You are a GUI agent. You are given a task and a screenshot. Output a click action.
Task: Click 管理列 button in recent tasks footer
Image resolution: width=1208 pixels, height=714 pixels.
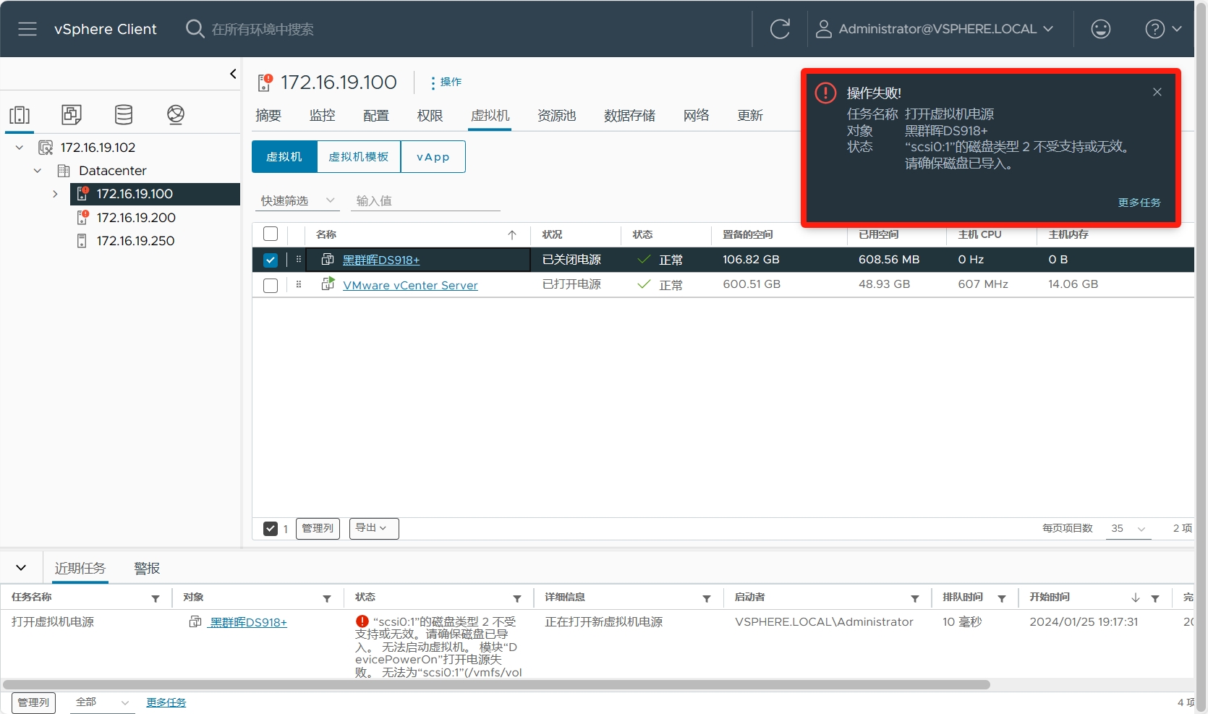[x=33, y=702]
